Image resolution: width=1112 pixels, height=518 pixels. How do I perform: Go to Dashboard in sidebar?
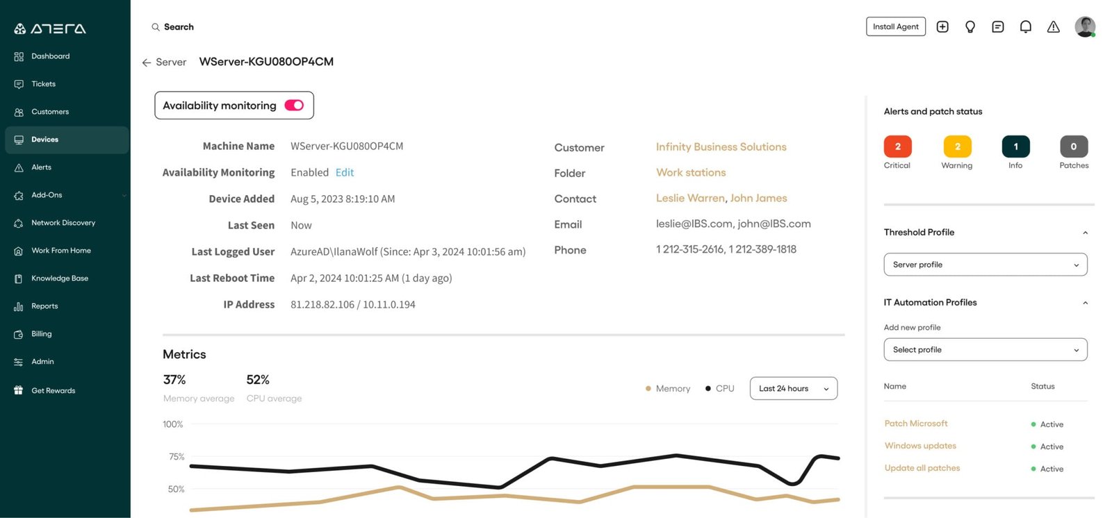(x=67, y=56)
